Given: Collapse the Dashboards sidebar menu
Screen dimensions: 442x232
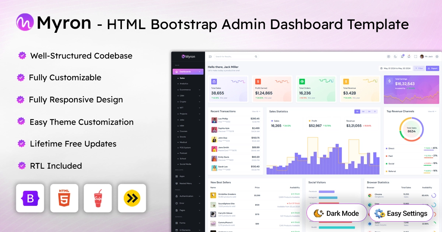Looking at the screenshot, I should pyautogui.click(x=188, y=71).
